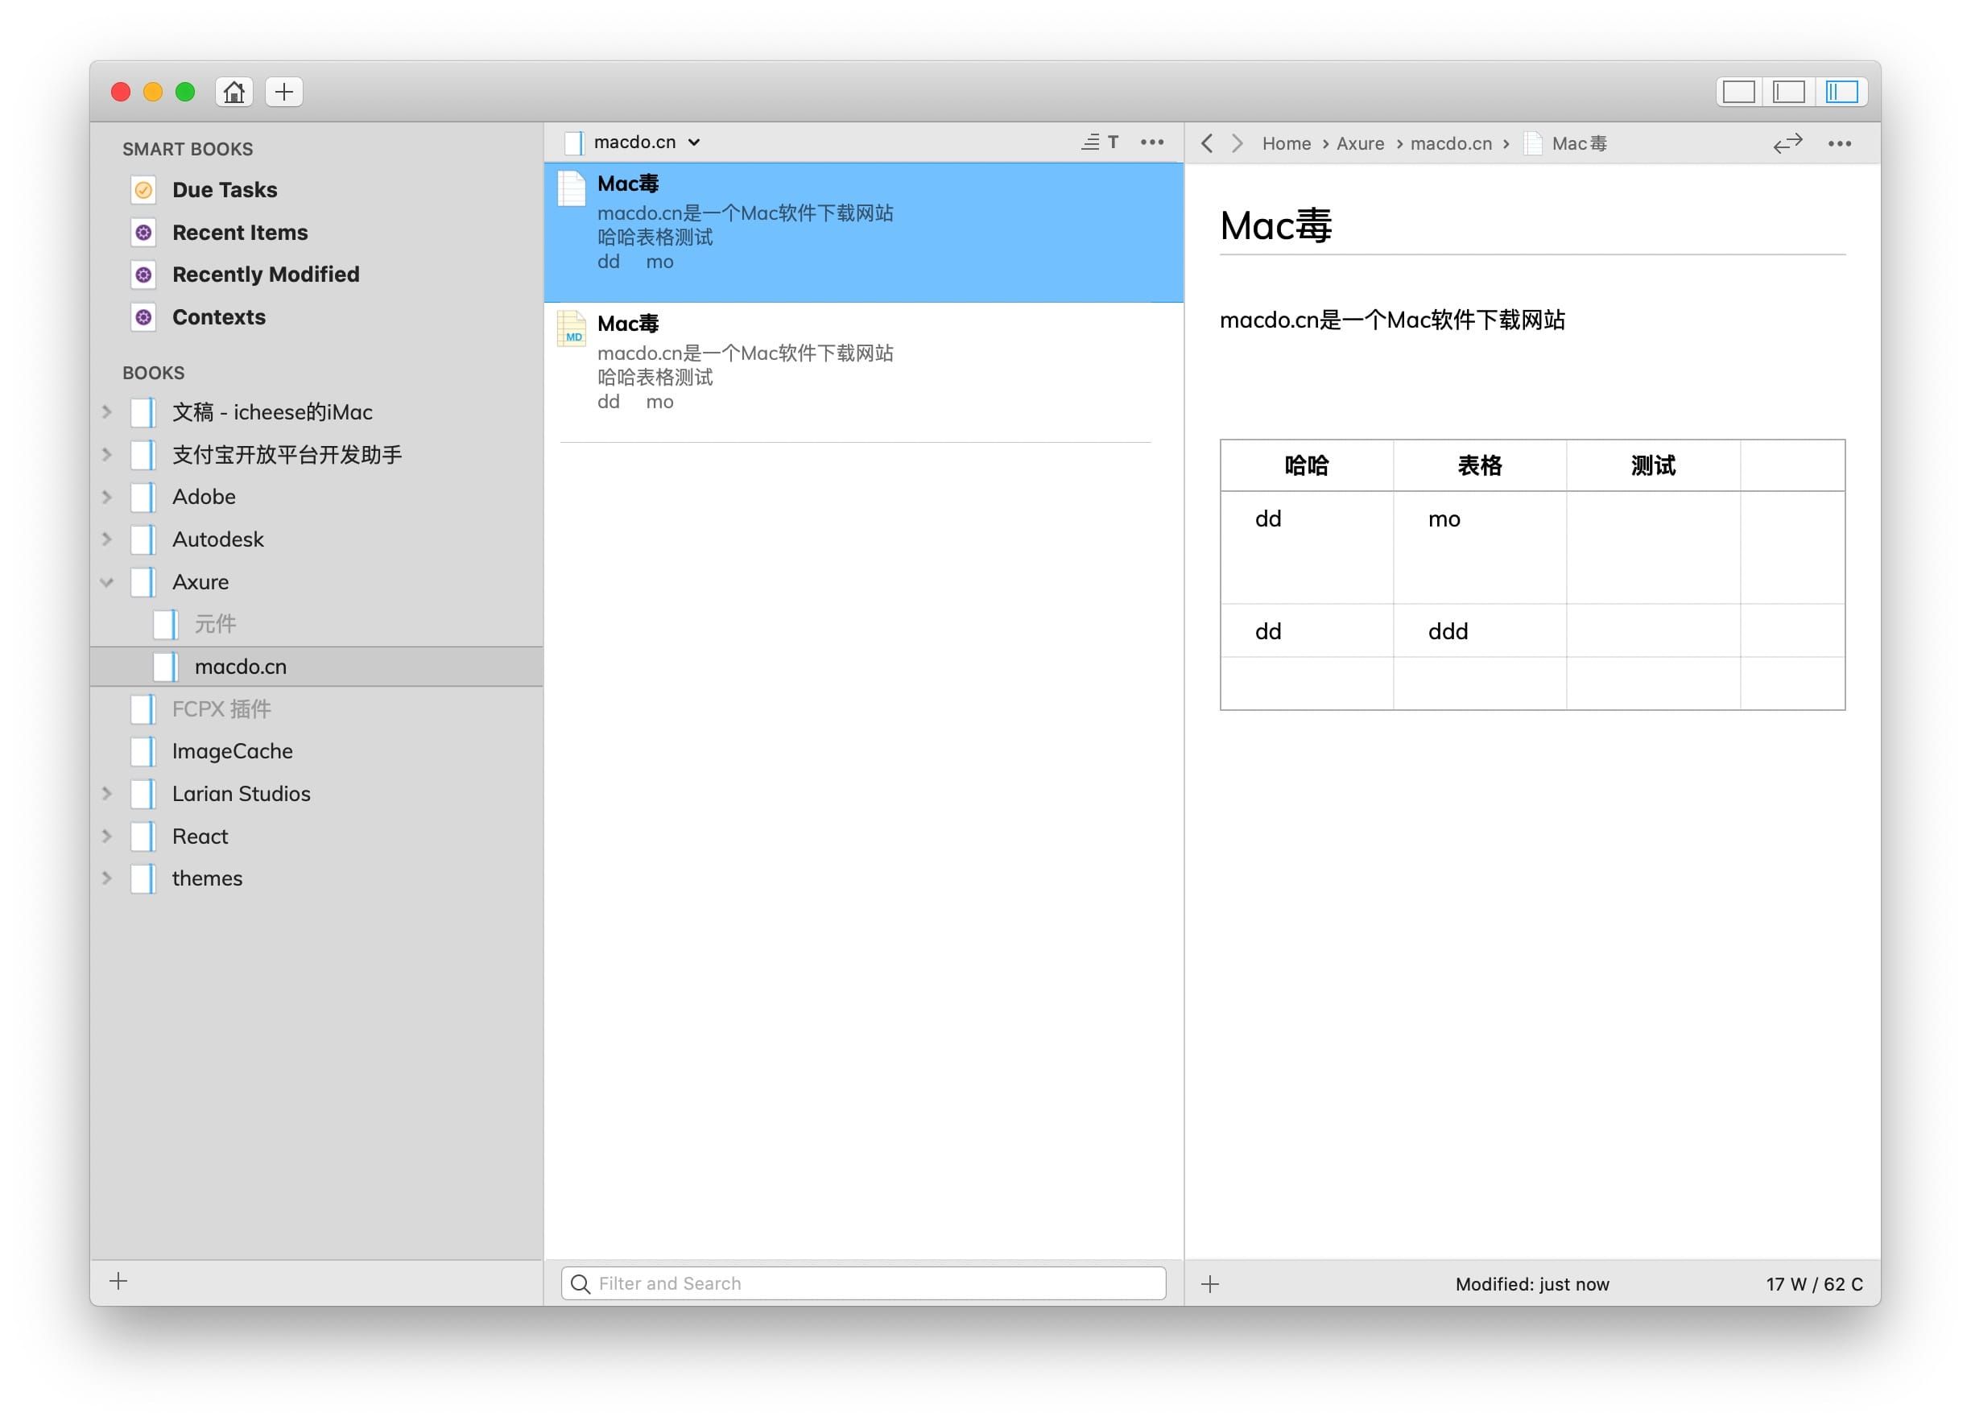1971x1425 pixels.
Task: Click the Due Tasks smart book
Action: point(225,190)
